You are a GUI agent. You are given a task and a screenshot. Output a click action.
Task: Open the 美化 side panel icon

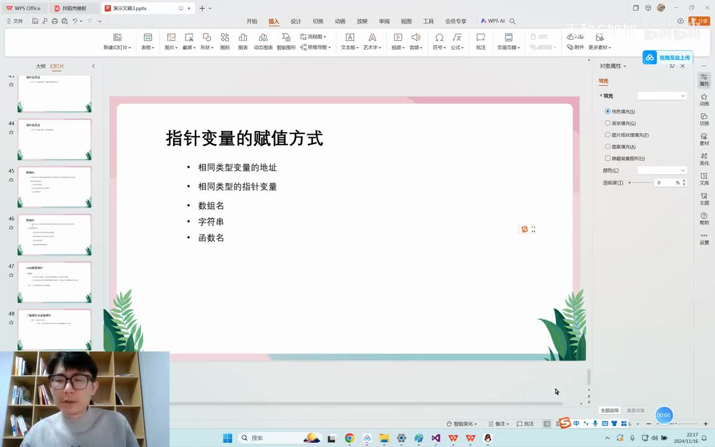pos(704,159)
